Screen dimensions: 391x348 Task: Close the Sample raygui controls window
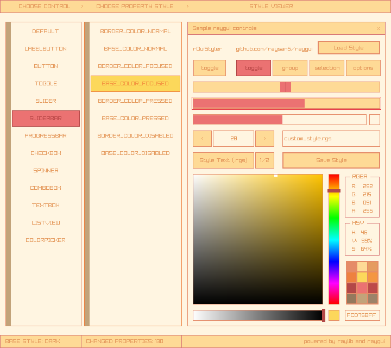coord(378,28)
